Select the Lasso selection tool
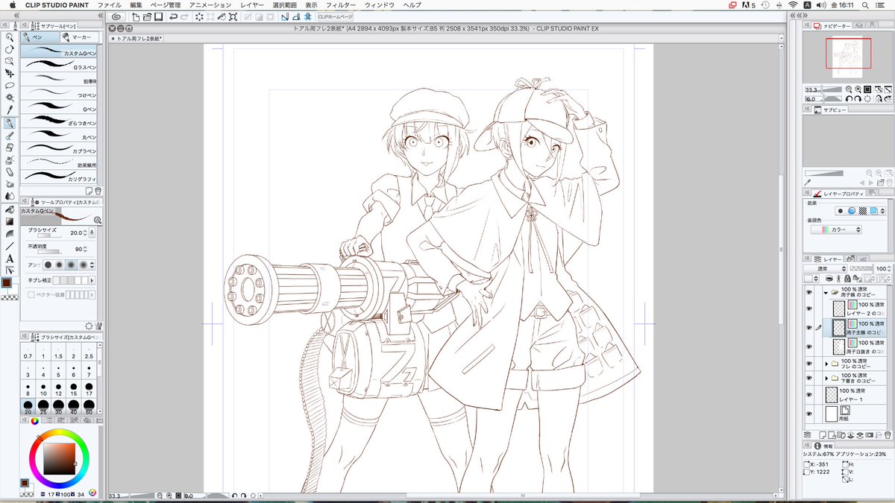The height and width of the screenshot is (503, 895). pos(9,86)
